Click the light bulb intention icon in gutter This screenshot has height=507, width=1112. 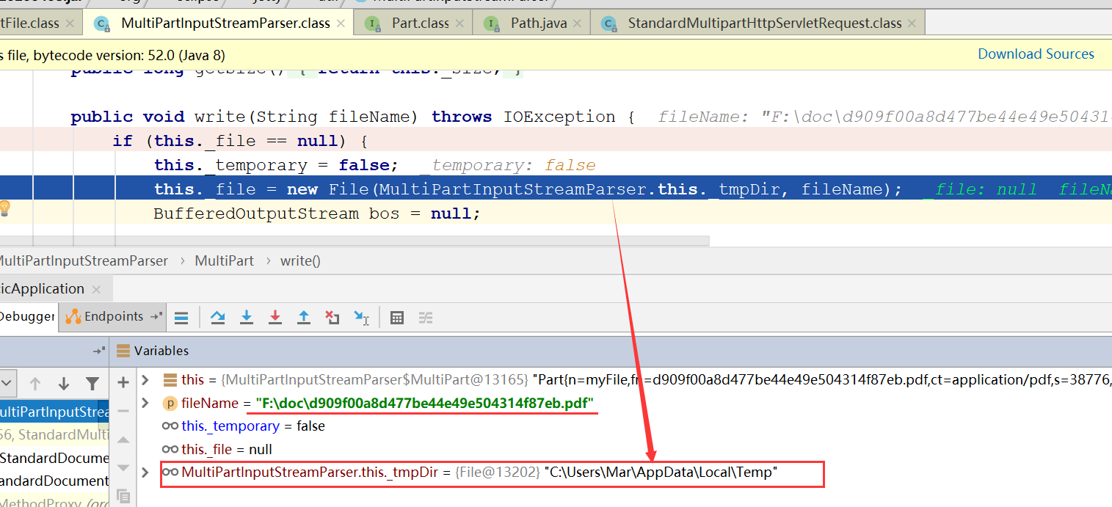coord(5,208)
